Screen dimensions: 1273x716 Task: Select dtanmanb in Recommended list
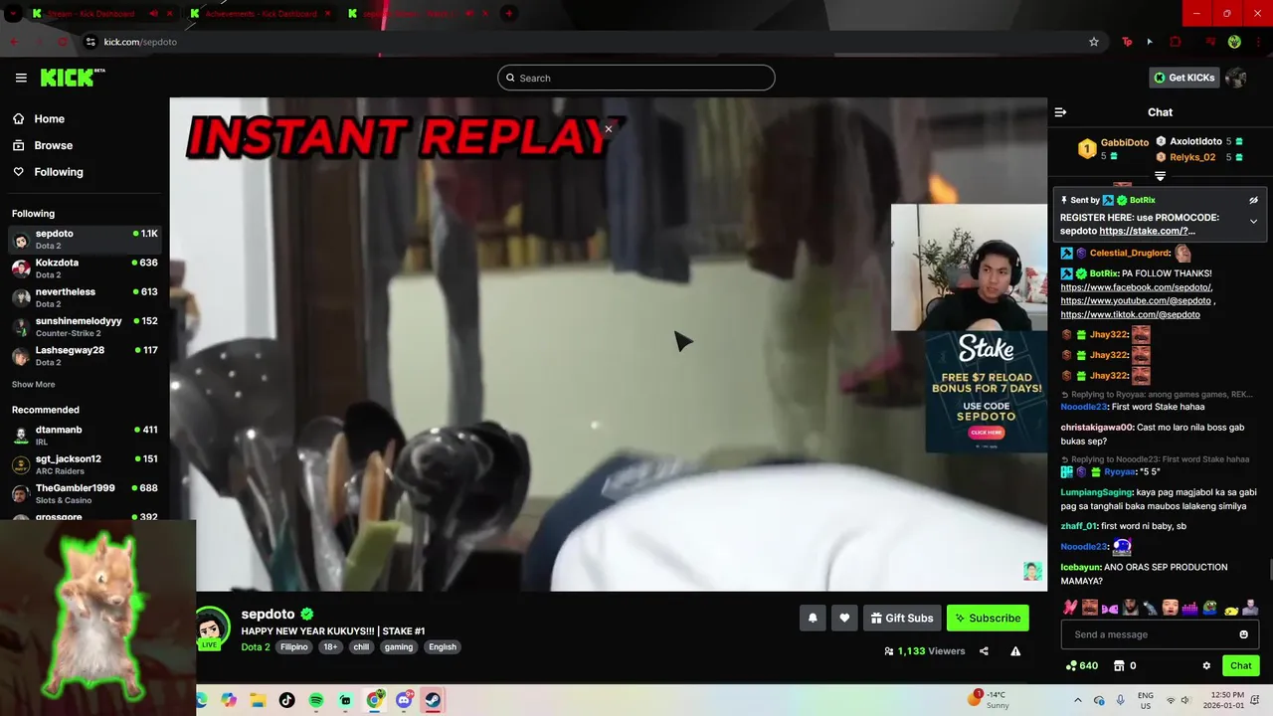coord(85,436)
